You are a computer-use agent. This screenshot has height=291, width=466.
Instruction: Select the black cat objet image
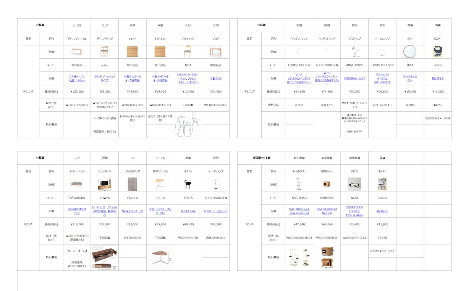pyautogui.click(x=188, y=184)
